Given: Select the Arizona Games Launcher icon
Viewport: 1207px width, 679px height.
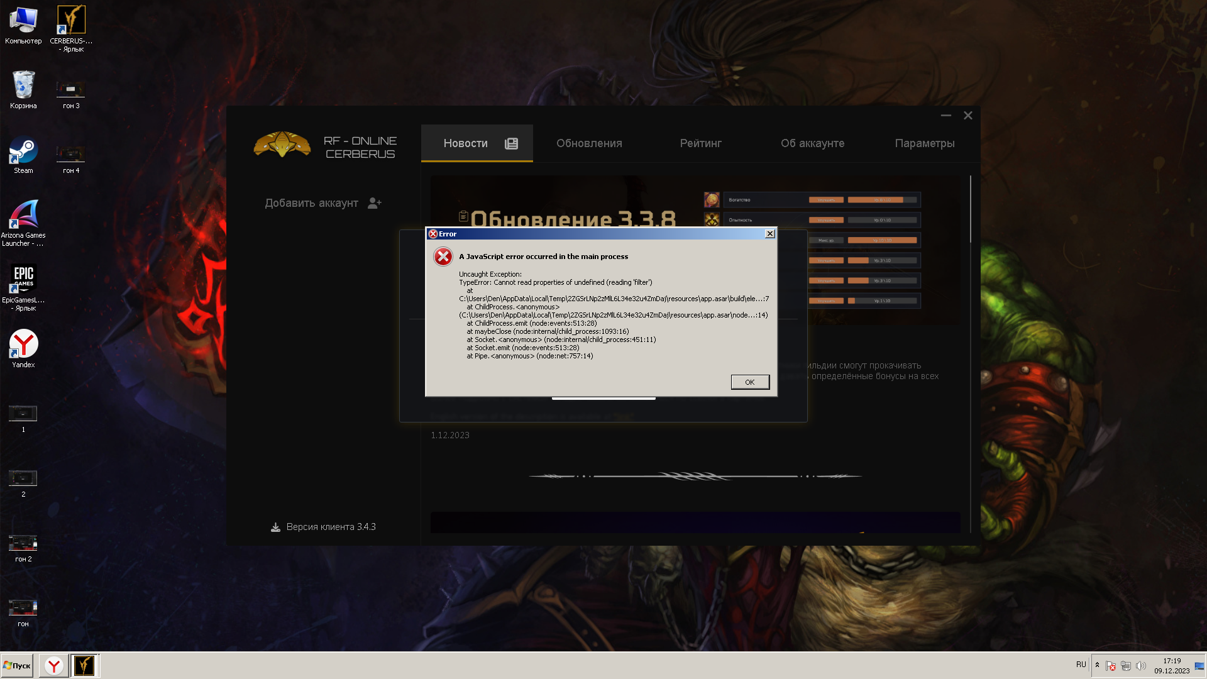Looking at the screenshot, I should click(x=23, y=223).
